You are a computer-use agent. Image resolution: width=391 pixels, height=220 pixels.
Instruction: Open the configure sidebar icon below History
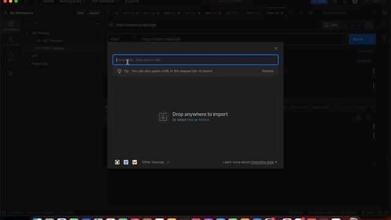click(x=11, y=73)
